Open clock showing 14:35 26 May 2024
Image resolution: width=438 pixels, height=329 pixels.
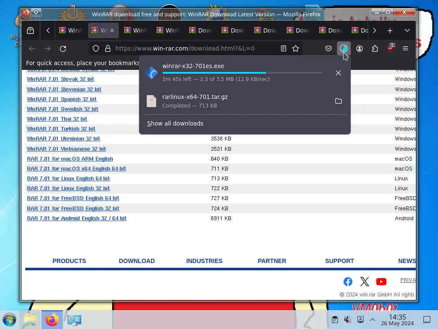pos(397,320)
